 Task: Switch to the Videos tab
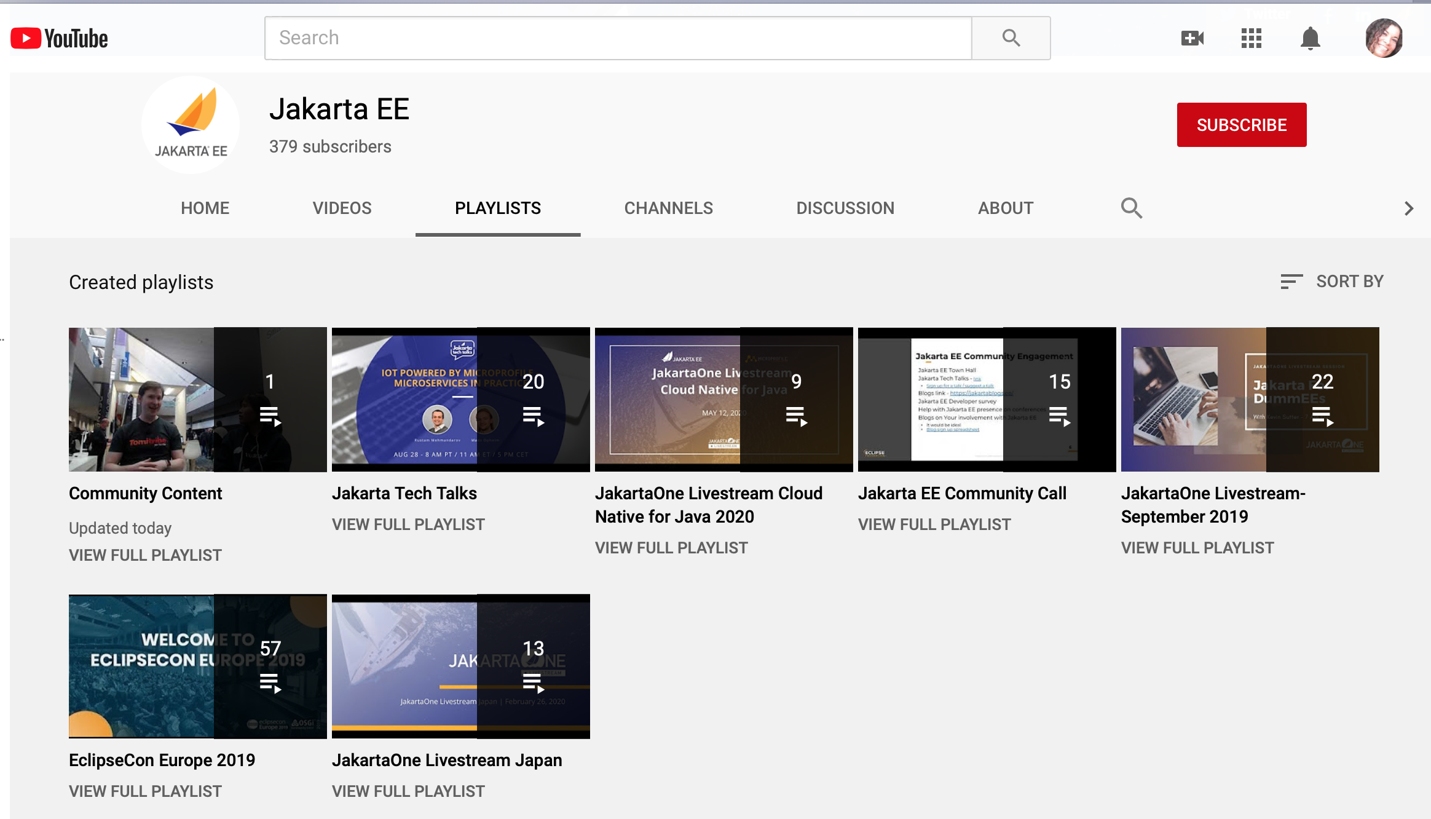[342, 208]
